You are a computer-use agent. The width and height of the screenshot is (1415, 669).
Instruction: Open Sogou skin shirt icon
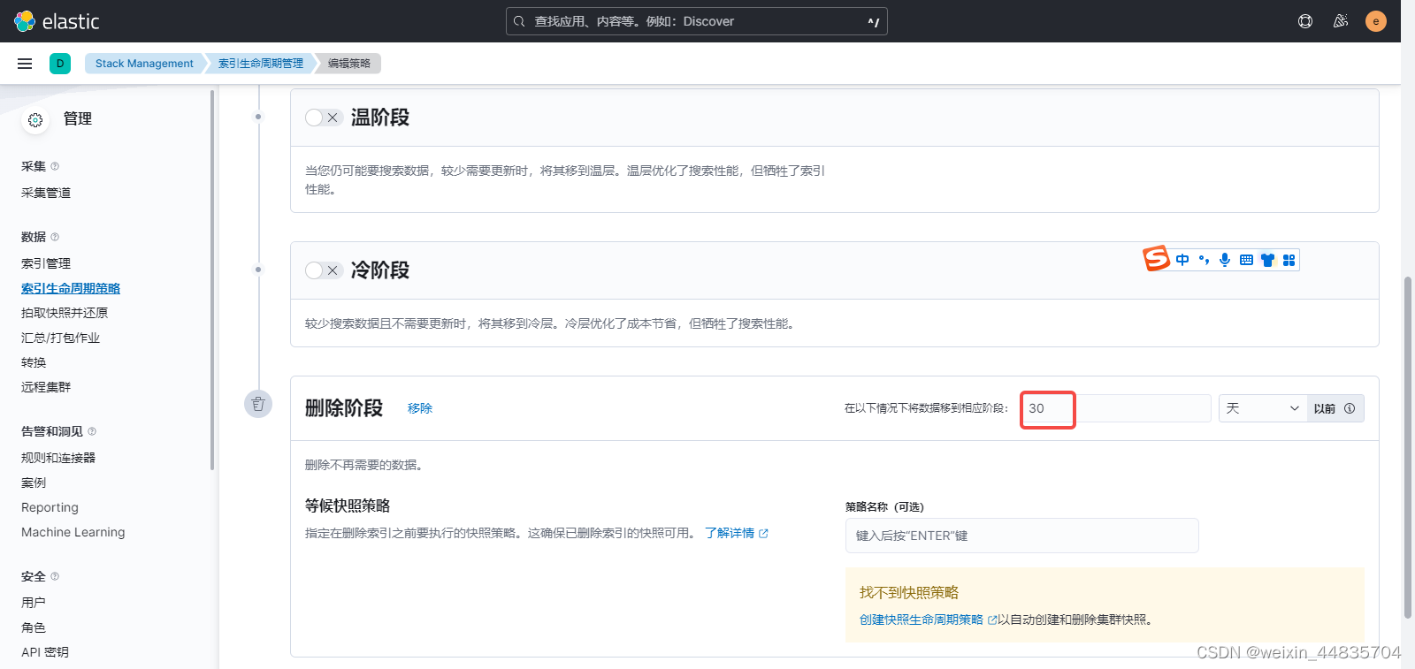click(x=1267, y=260)
